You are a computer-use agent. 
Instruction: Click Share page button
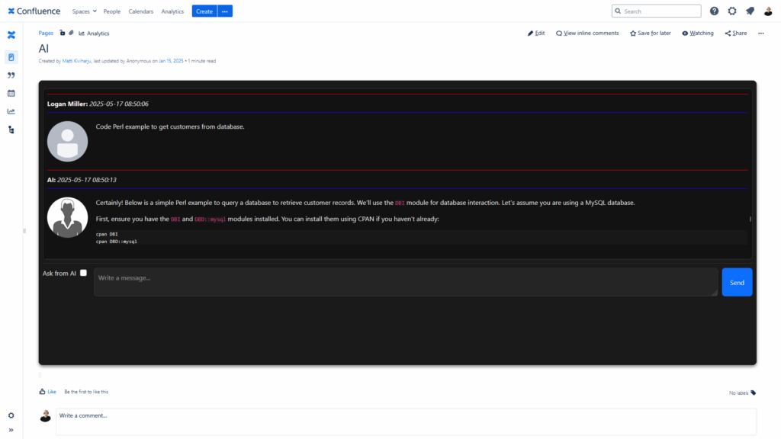point(736,33)
